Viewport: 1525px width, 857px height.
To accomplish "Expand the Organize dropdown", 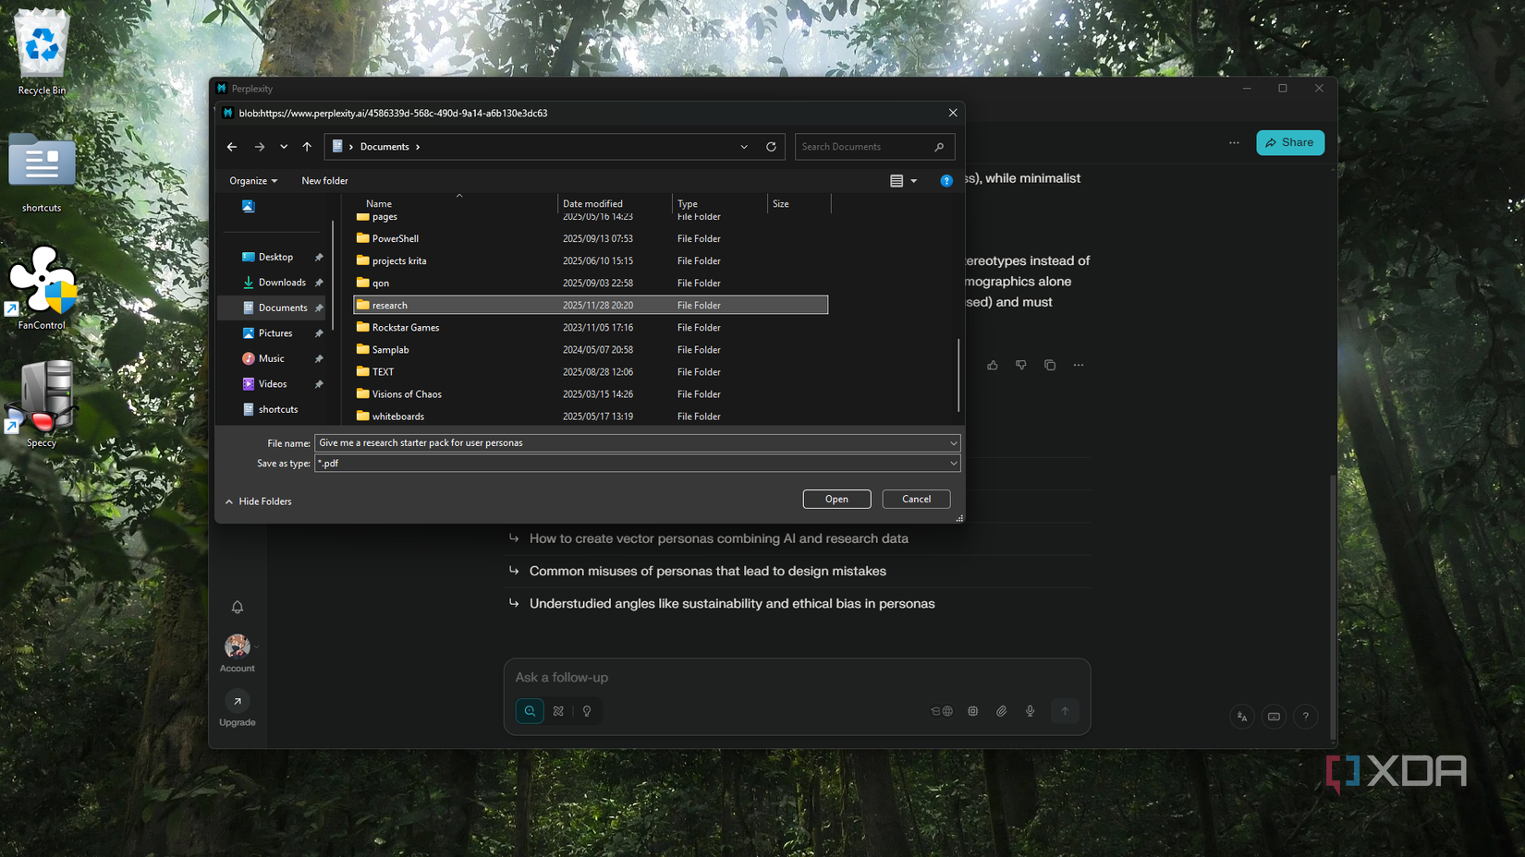I will click(252, 180).
